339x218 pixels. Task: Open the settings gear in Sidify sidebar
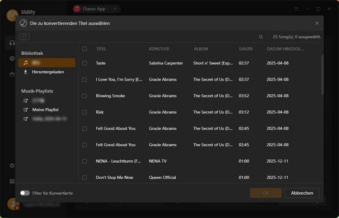12,166
